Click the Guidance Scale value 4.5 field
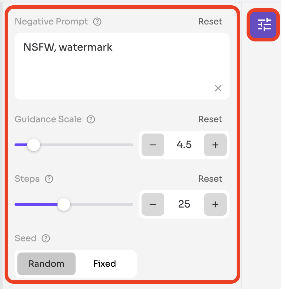The height and width of the screenshot is (289, 281). pyautogui.click(x=184, y=145)
